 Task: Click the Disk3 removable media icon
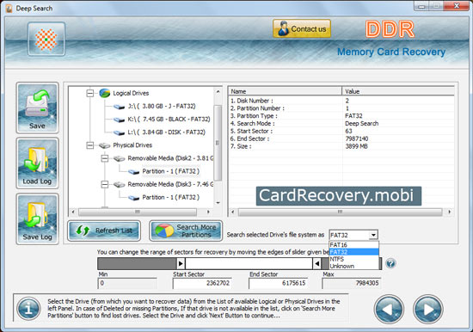(120, 184)
